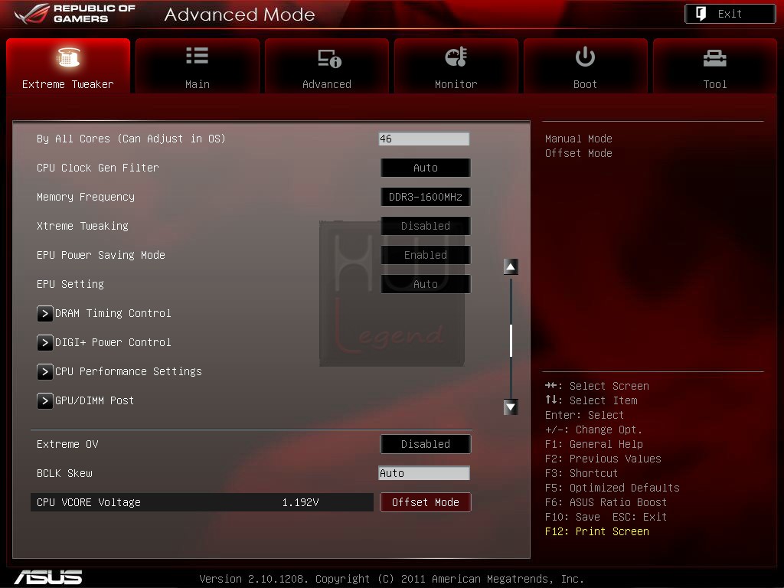The height and width of the screenshot is (588, 784).
Task: Click the Extreme Tweaker chip icon
Action: [68, 57]
